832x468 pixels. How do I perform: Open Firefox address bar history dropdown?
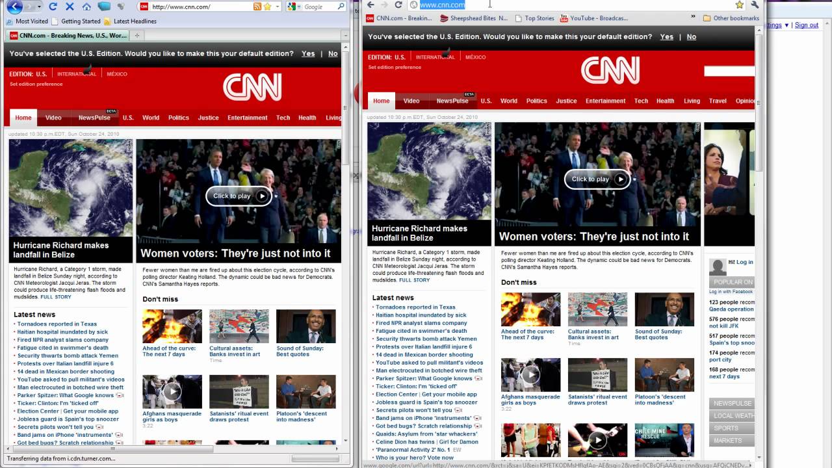click(278, 6)
